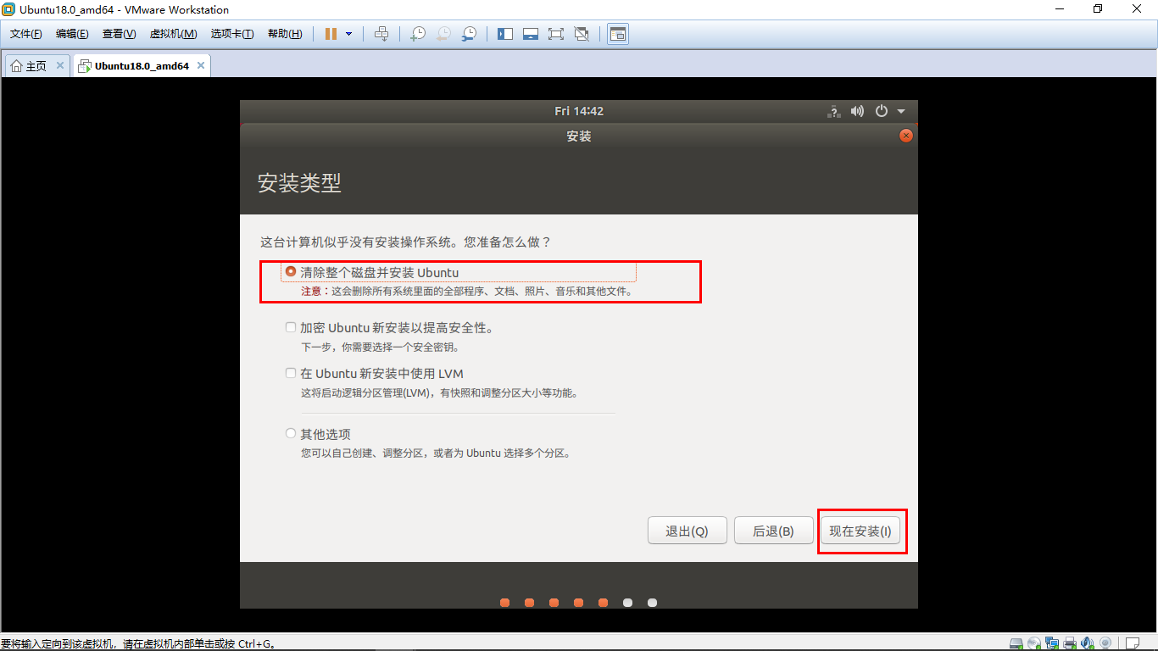Screen dimensions: 1158x651
Task: Toggle the thumbnail bar view
Action: click(531, 34)
